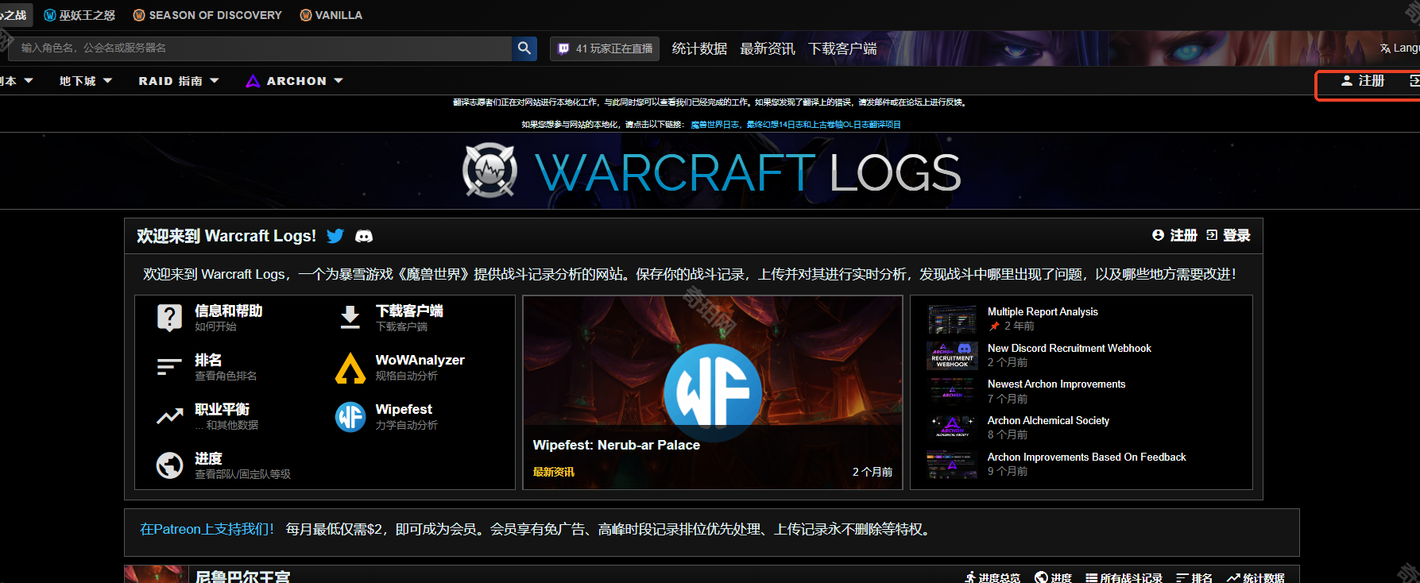Open the large Wipefest WF featured image
Screen dimensions: 1420x583
713,392
